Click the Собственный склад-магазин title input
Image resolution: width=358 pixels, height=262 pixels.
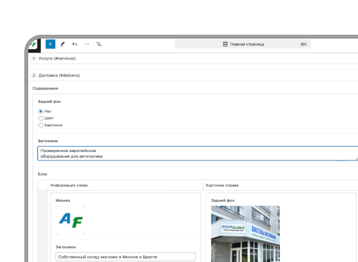pyautogui.click(x=125, y=257)
